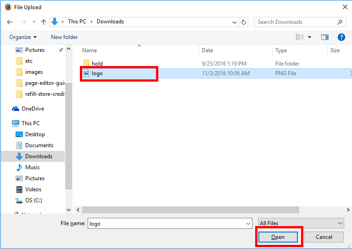
Task: Open Music in the navigation pane
Action: point(28,167)
